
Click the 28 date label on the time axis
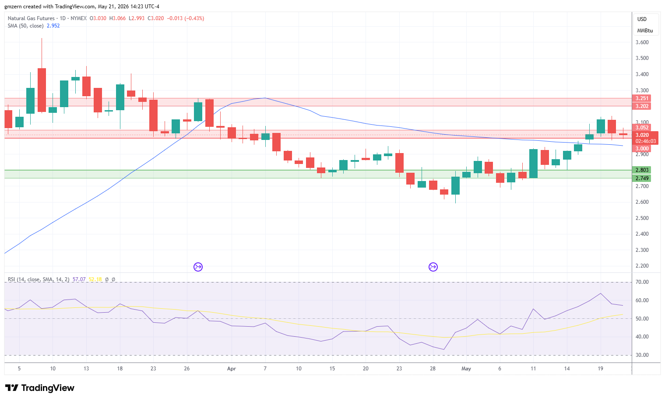[433, 369]
